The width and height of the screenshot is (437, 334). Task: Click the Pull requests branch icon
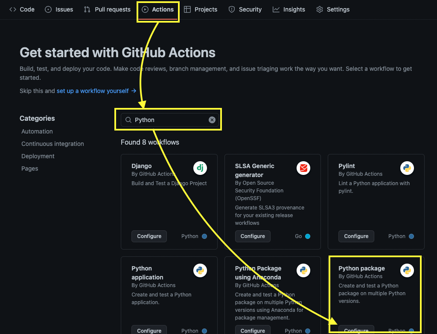87,9
